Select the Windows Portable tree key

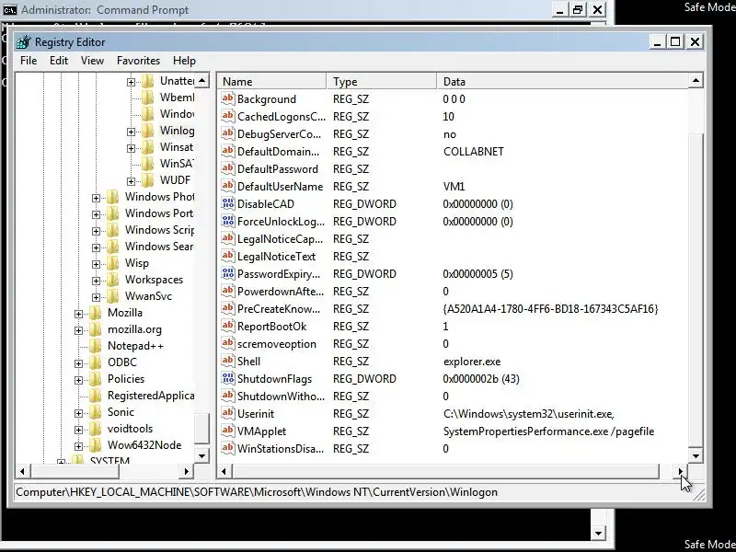(x=159, y=213)
